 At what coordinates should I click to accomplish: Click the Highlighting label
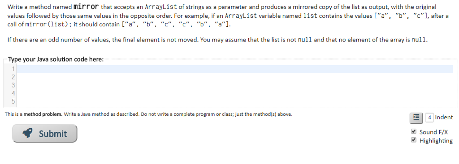(436, 141)
